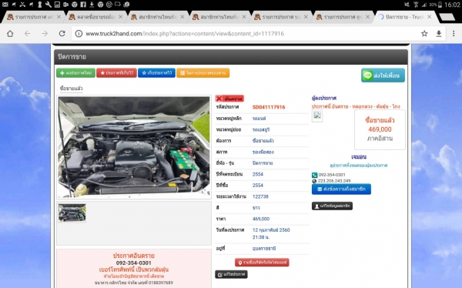Send a message to the member with the blue button
The width and height of the screenshot is (462, 288).
[x=341, y=189]
